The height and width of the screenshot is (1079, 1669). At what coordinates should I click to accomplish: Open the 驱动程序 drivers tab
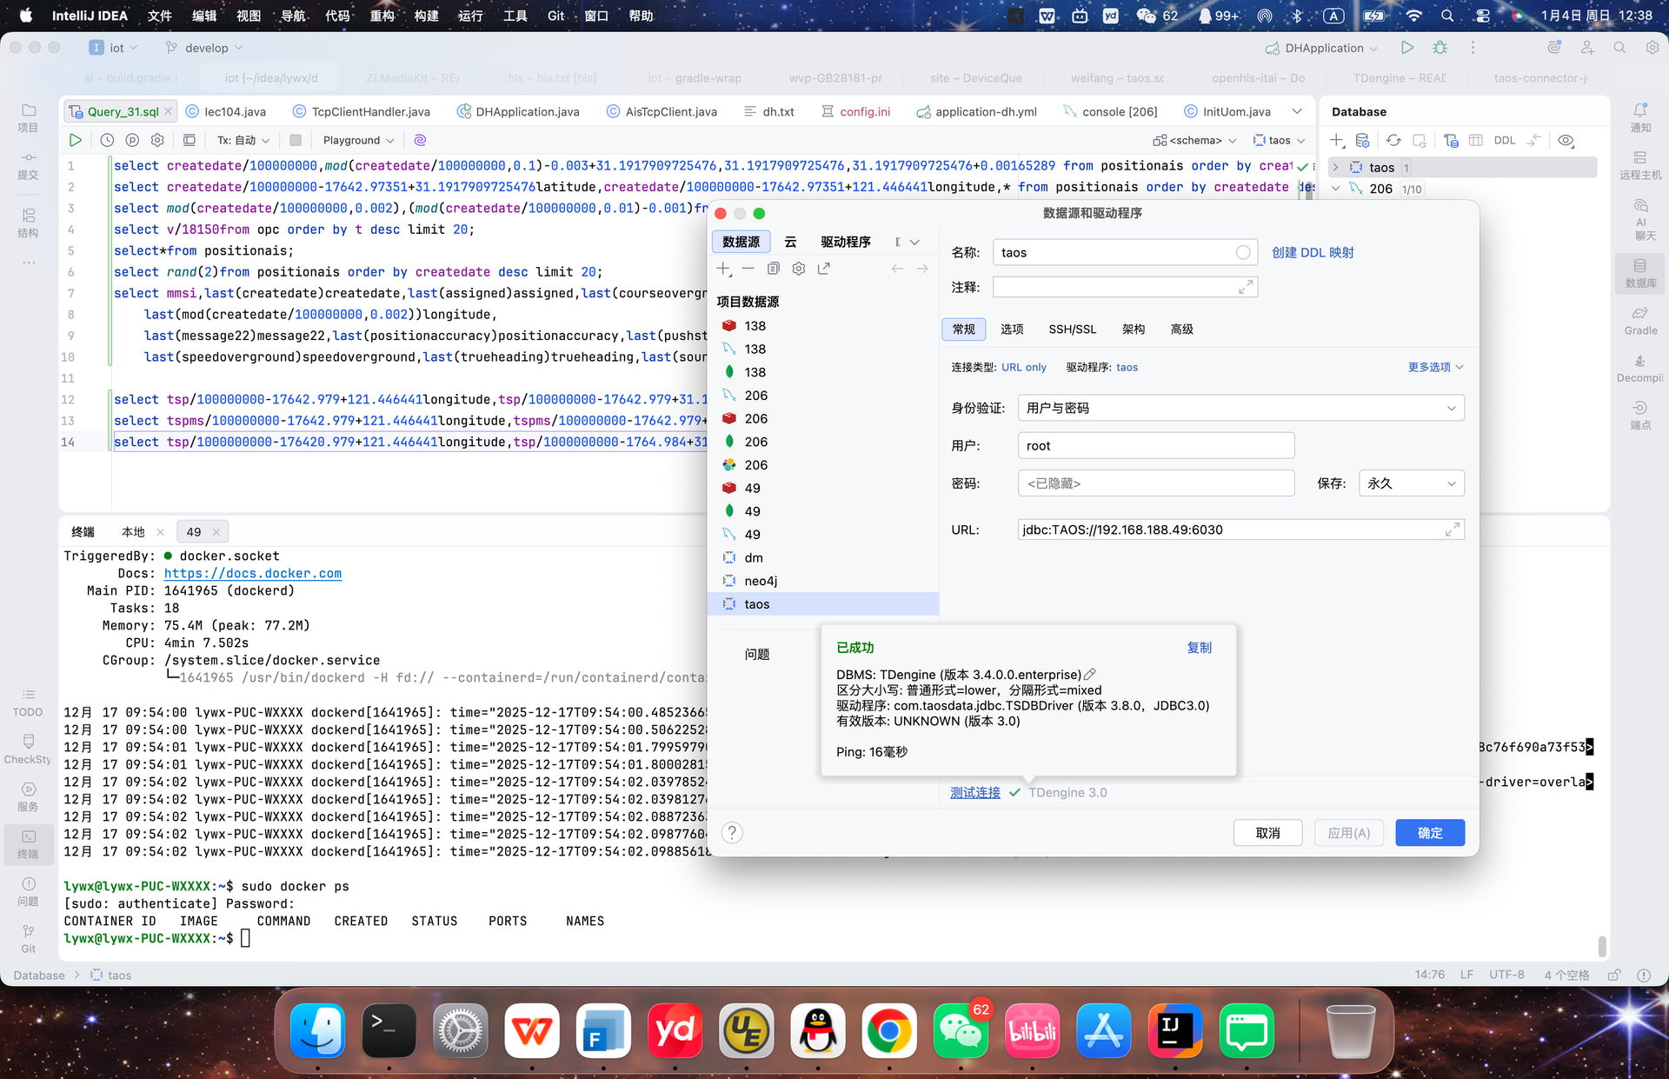pos(845,242)
